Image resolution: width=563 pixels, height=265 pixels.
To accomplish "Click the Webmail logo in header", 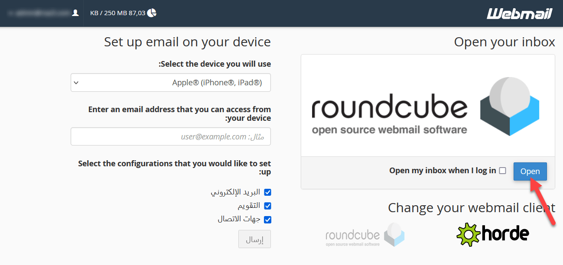I will tap(520, 13).
